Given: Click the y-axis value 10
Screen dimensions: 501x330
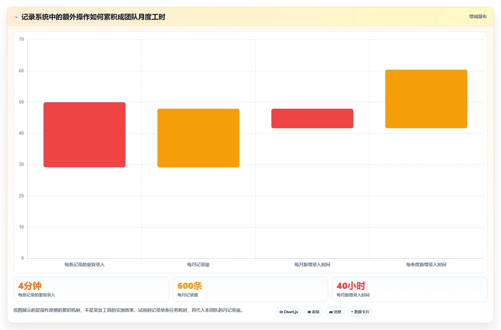Looking at the screenshot, I should point(21,227).
